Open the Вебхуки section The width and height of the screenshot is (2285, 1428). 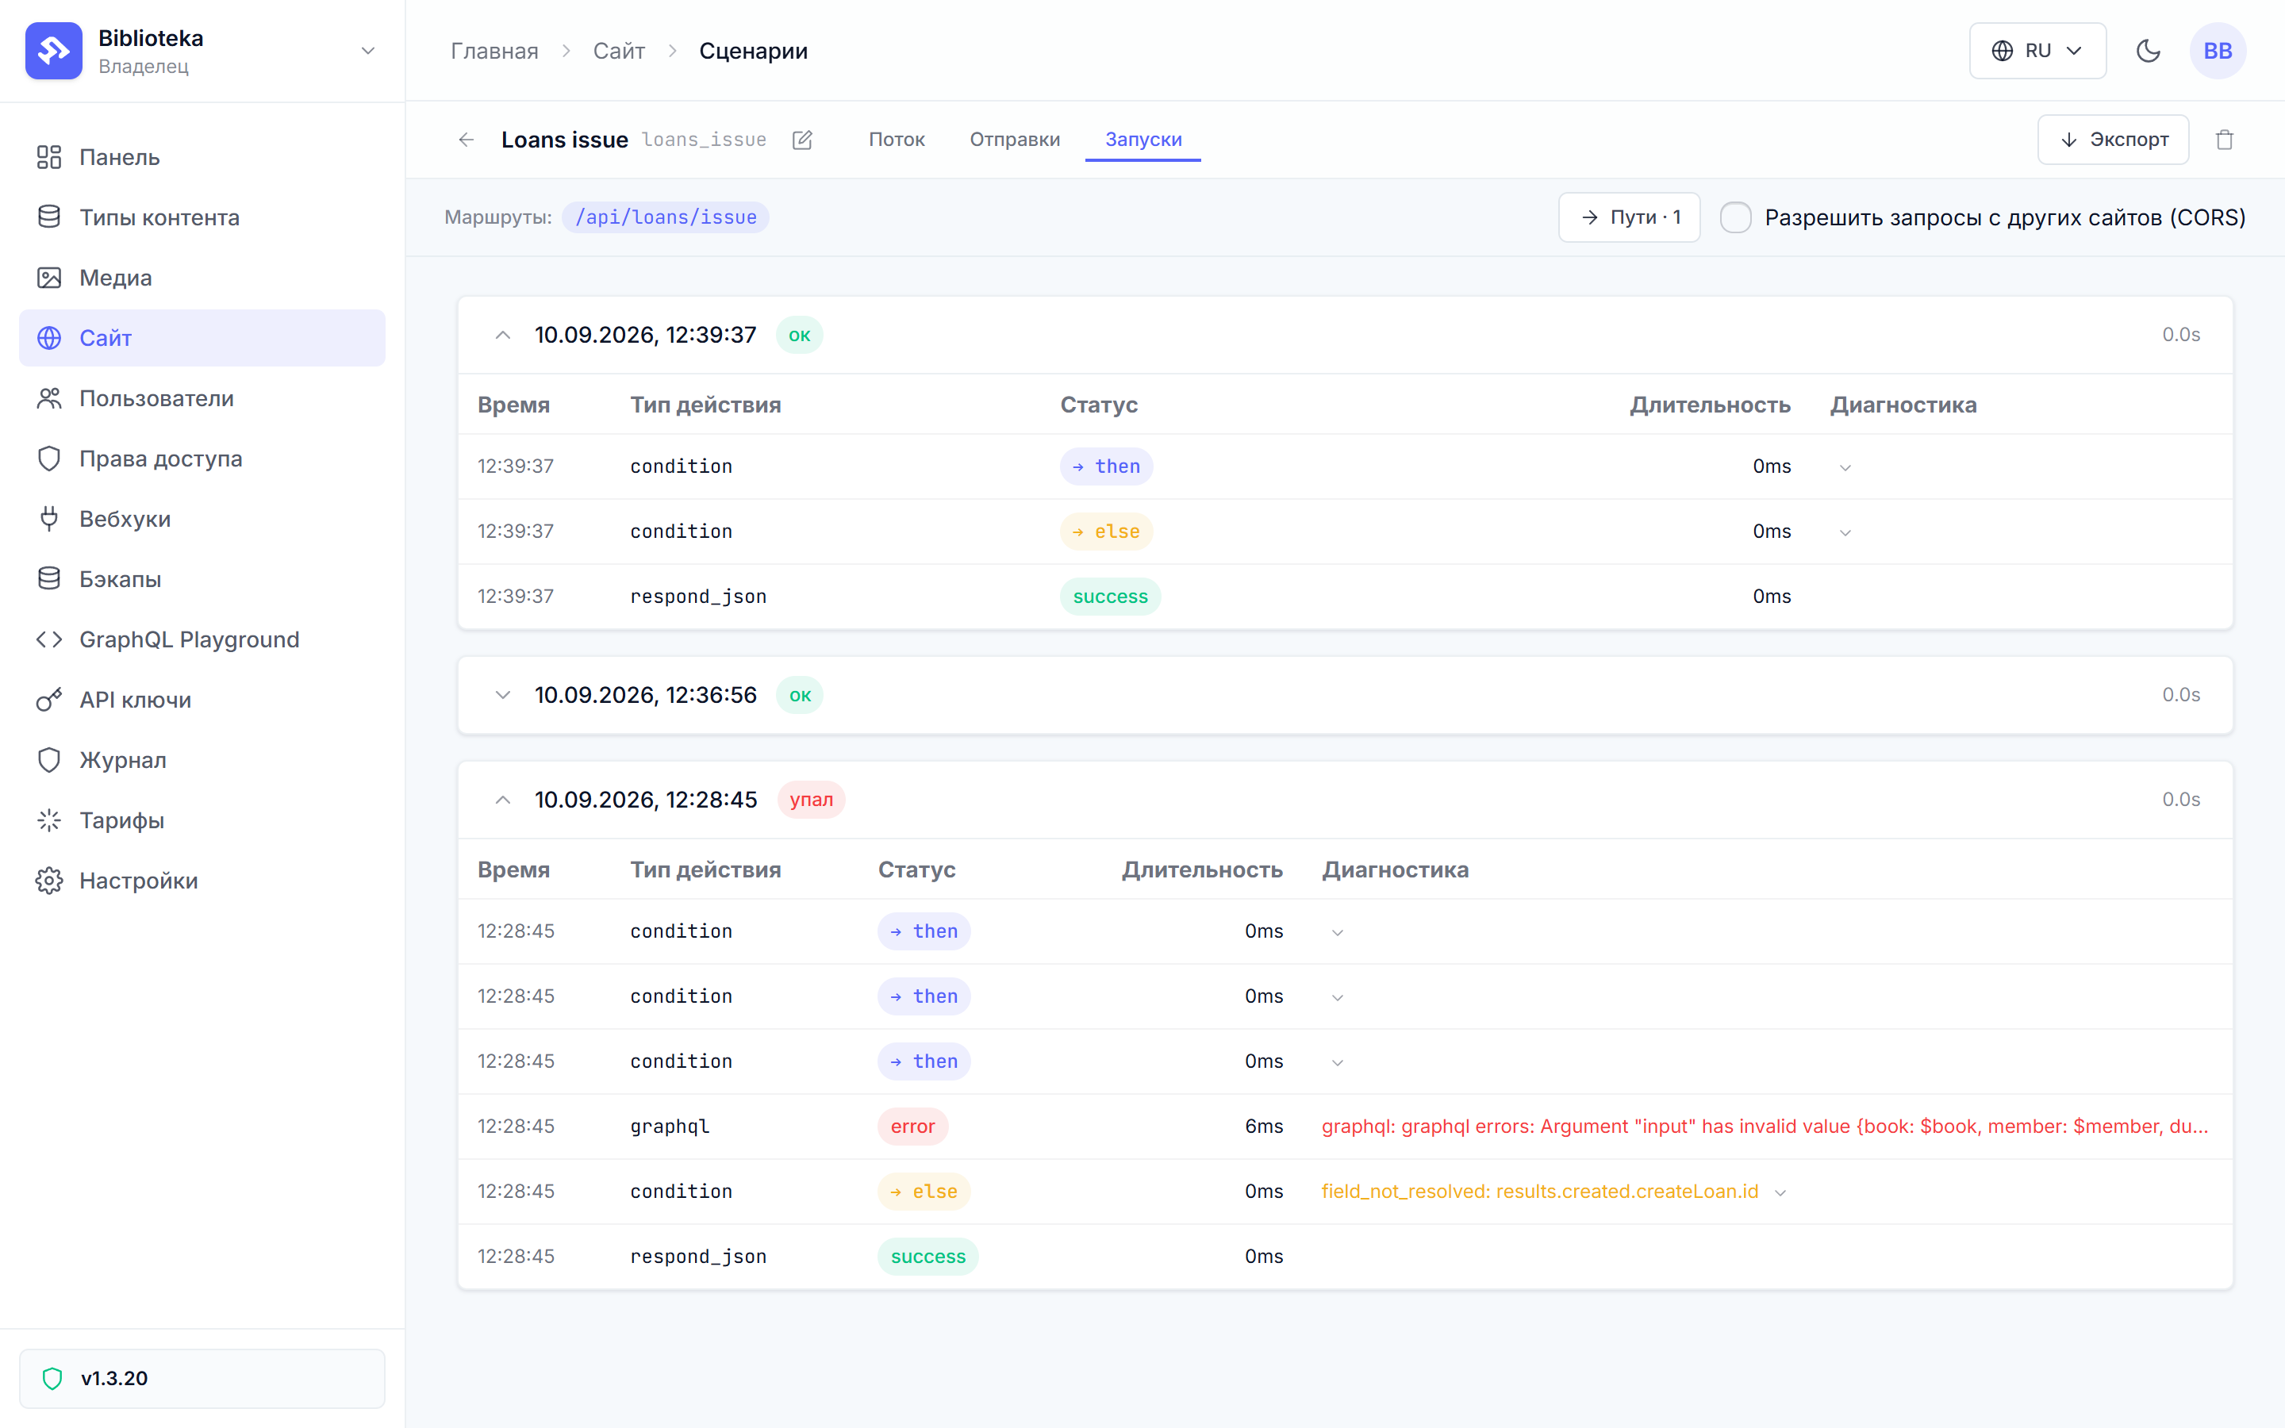pos(202,519)
